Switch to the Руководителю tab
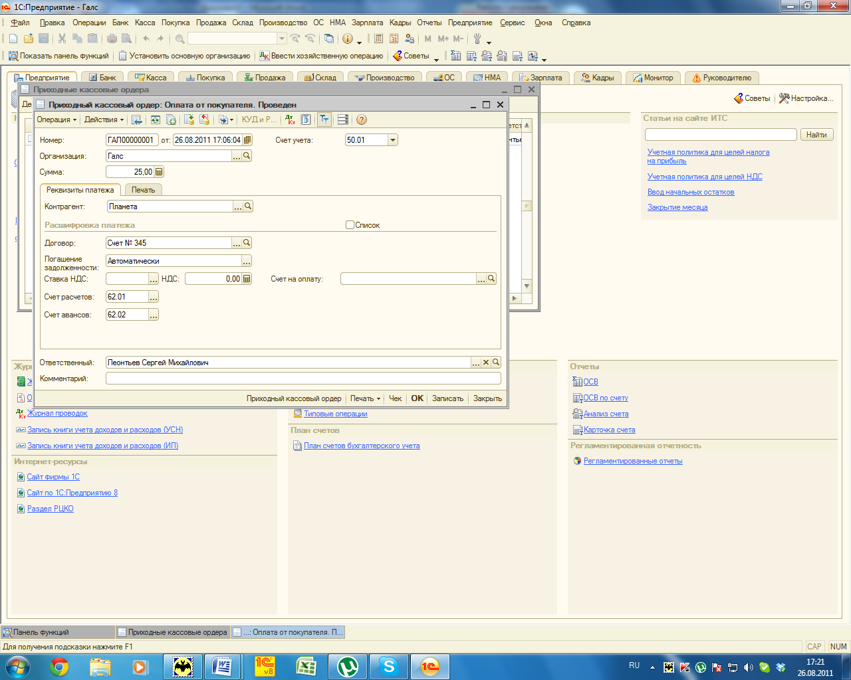Viewport: 851px width, 680px height. point(721,78)
